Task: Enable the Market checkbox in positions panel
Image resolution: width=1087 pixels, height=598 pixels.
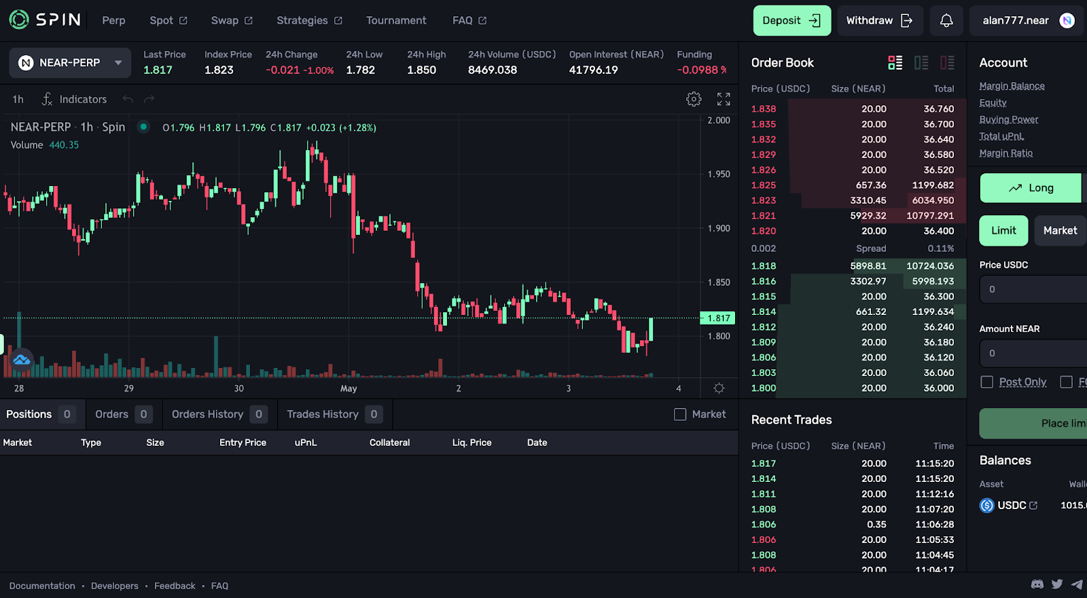Action: tap(680, 414)
